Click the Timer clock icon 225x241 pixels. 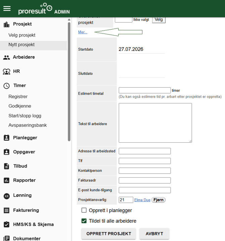(x=6, y=86)
